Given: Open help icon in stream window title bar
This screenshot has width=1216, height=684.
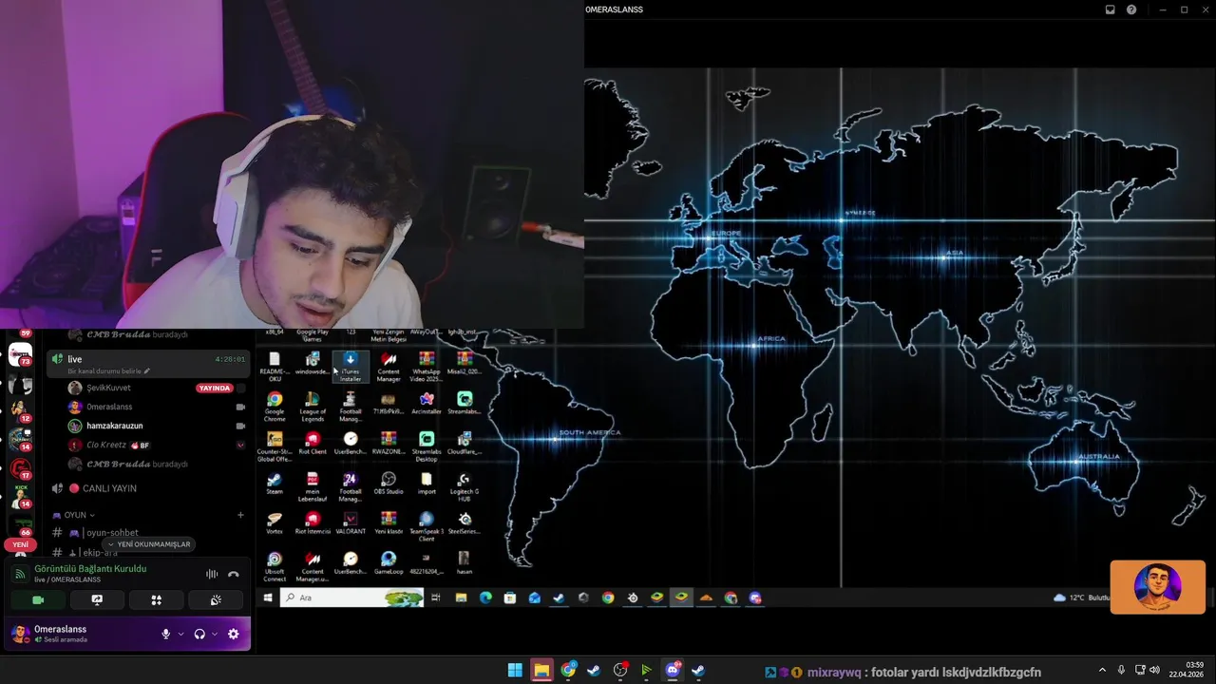Looking at the screenshot, I should (1131, 9).
